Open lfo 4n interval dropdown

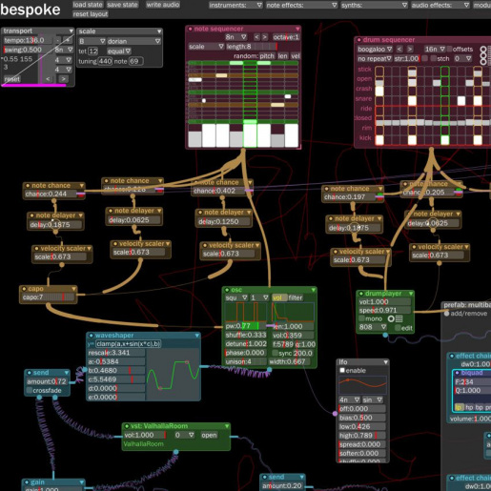click(x=349, y=399)
